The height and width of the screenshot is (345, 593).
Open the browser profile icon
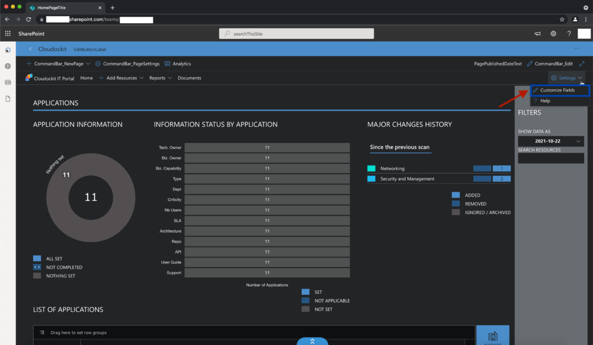(x=575, y=19)
